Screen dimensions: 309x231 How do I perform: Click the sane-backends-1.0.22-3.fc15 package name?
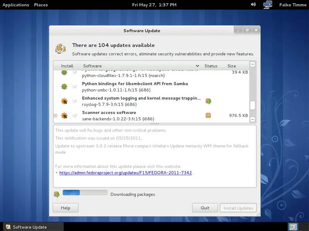[x=118, y=119]
